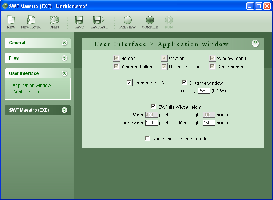Uncheck Transparent SWF option
The height and width of the screenshot is (200, 273).
point(129,83)
